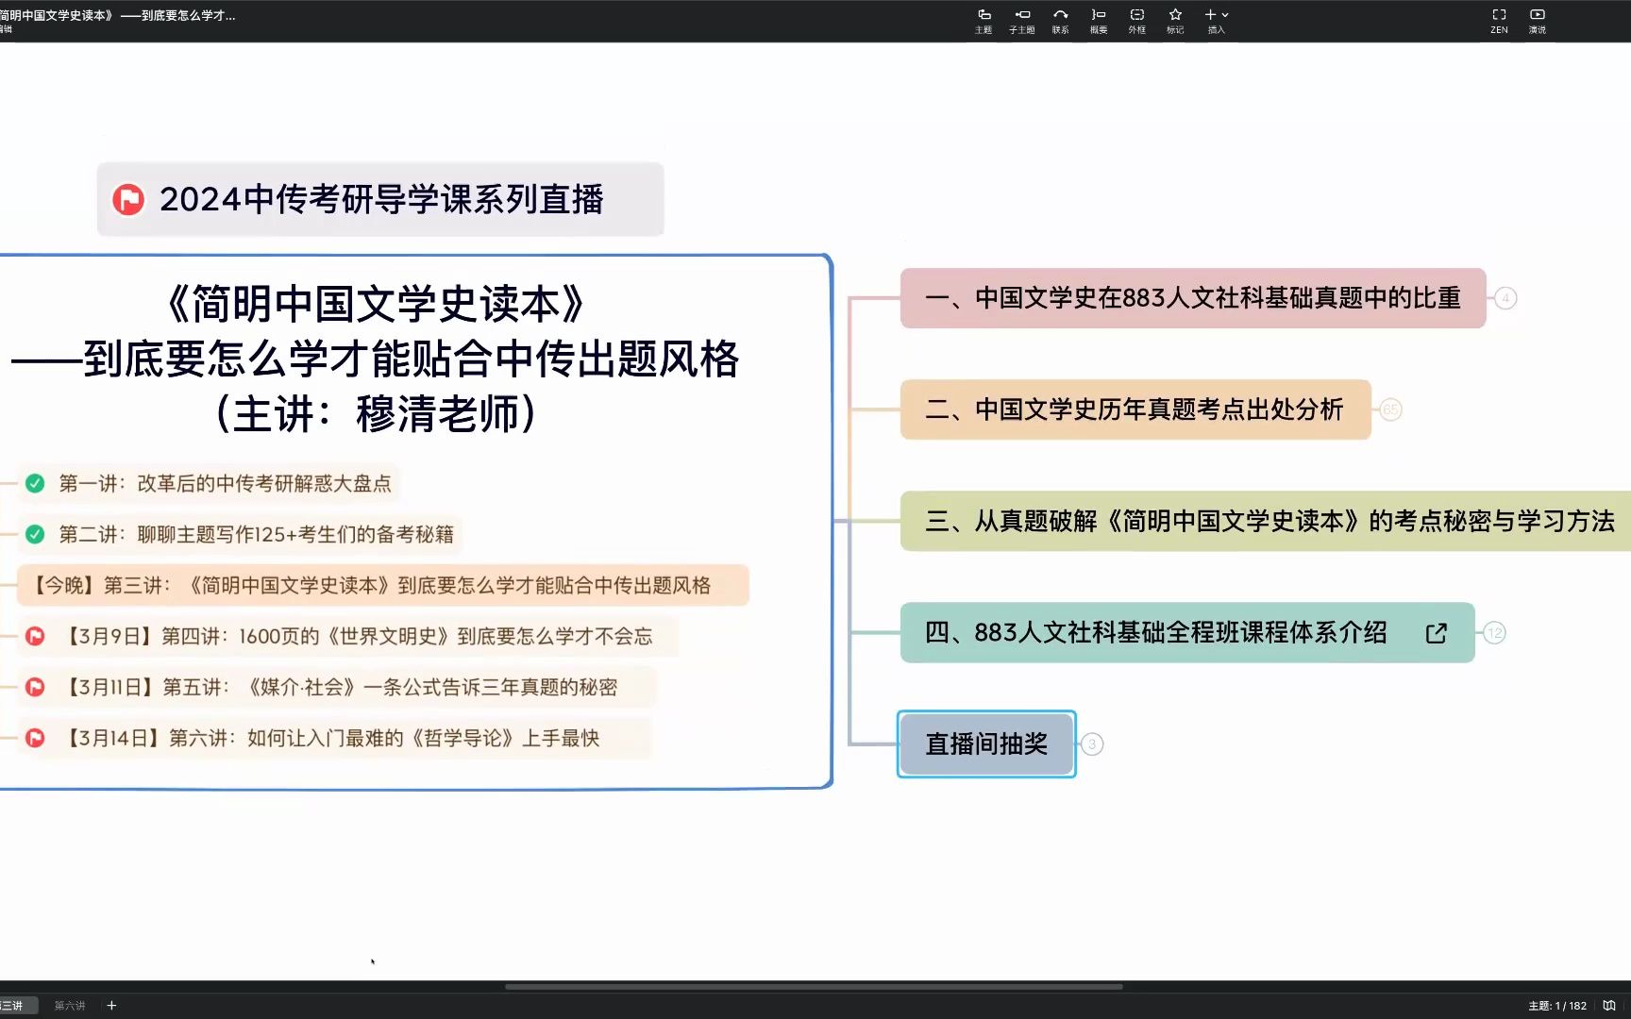Click the 概要 (Summary) toolbar icon
Screen dimensions: 1631x1019
pos(1099,20)
